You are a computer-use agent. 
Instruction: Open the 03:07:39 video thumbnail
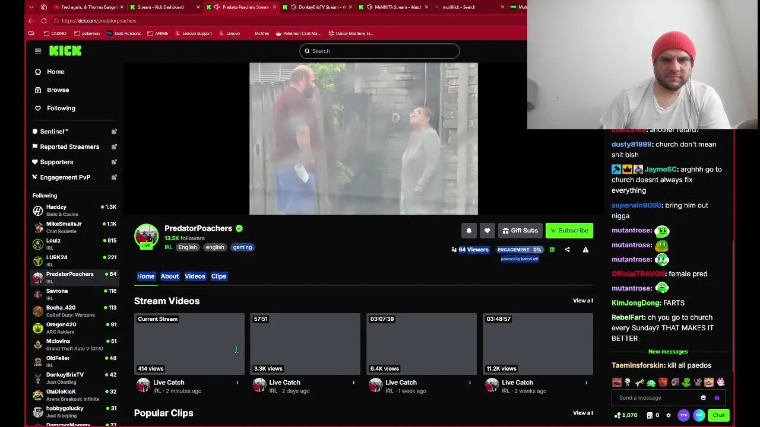click(x=422, y=344)
